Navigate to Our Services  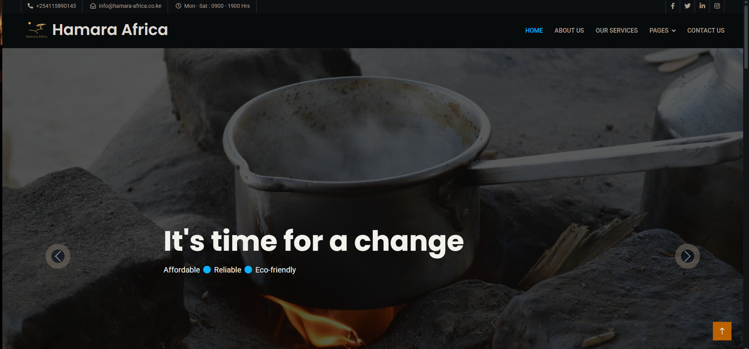[x=617, y=30]
